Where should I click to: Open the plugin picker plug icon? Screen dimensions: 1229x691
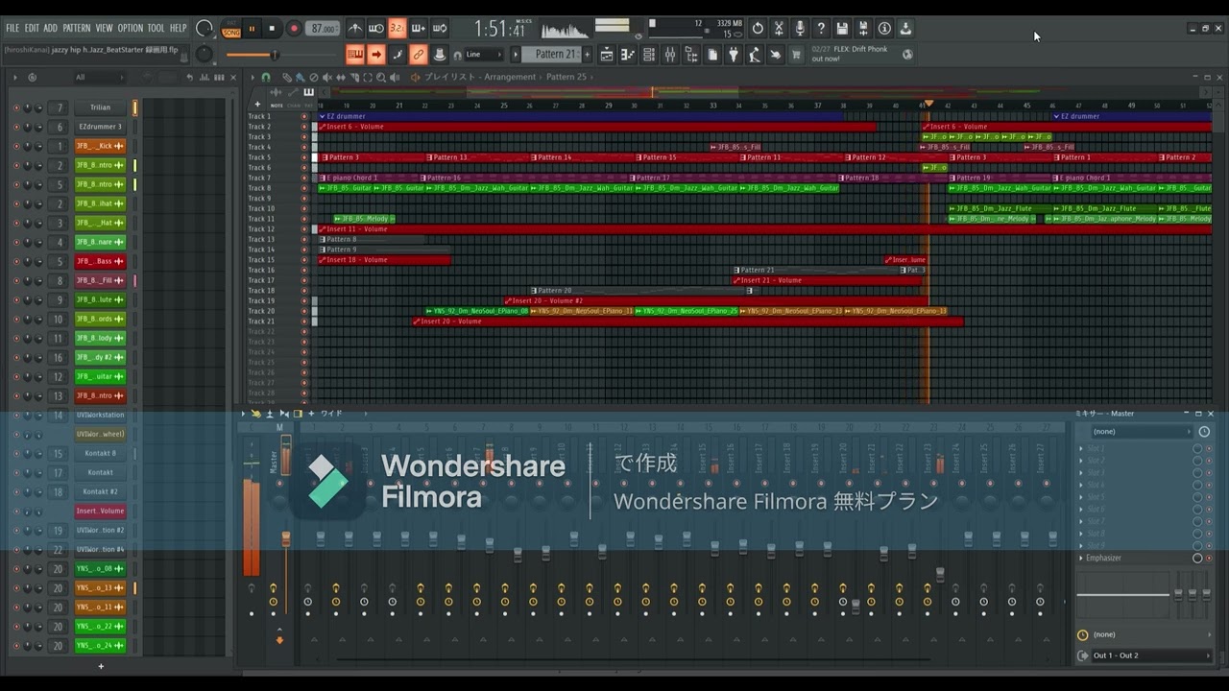(734, 55)
